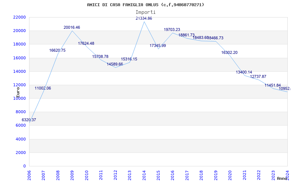Viewport: 291px width, 182px height.
Task: Click the 0 y-axis tick label
Action: coord(24,166)
